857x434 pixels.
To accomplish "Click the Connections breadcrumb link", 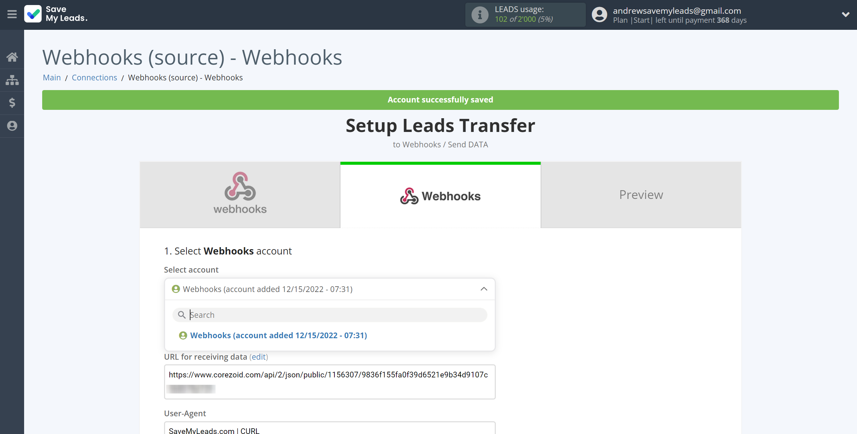I will coord(94,77).
